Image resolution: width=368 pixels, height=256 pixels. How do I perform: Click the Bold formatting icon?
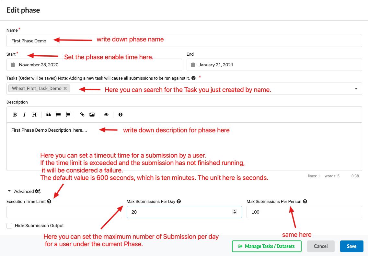pyautogui.click(x=15, y=115)
